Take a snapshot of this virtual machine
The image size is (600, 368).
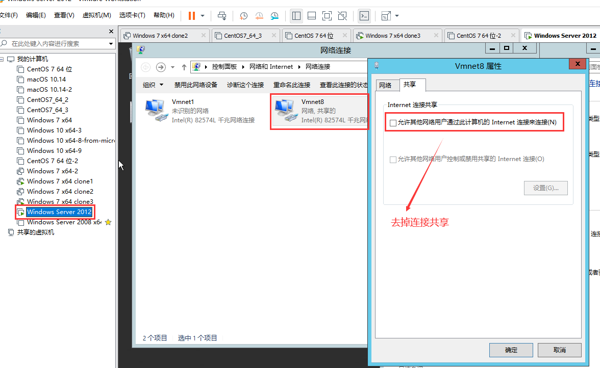point(243,16)
